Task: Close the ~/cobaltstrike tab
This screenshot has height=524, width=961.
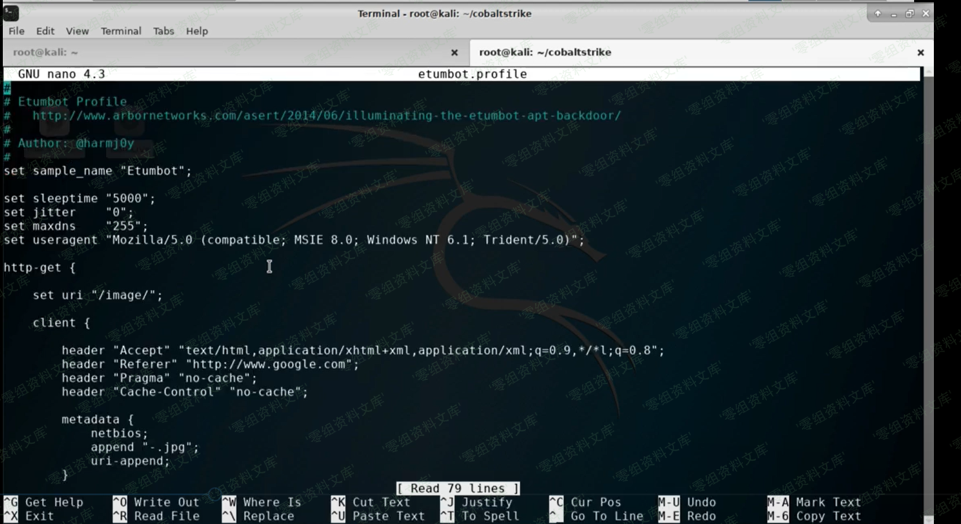Action: (x=920, y=53)
